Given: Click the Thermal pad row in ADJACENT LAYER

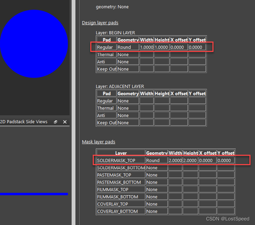Looking at the screenshot, I should click(x=105, y=108).
